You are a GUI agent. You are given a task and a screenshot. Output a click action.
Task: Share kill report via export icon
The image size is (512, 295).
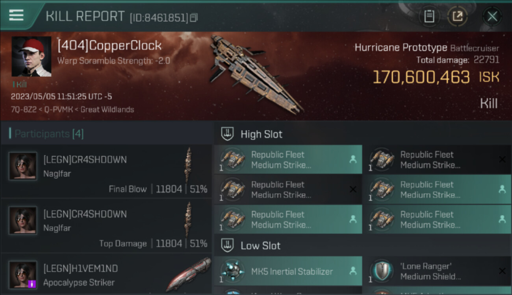point(457,17)
